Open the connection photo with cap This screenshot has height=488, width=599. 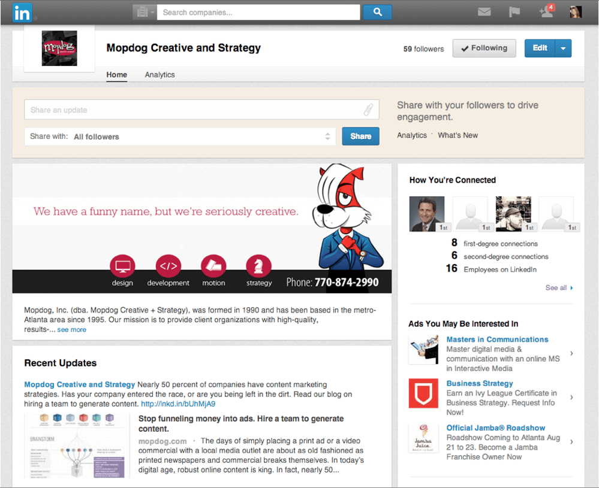[x=513, y=214]
